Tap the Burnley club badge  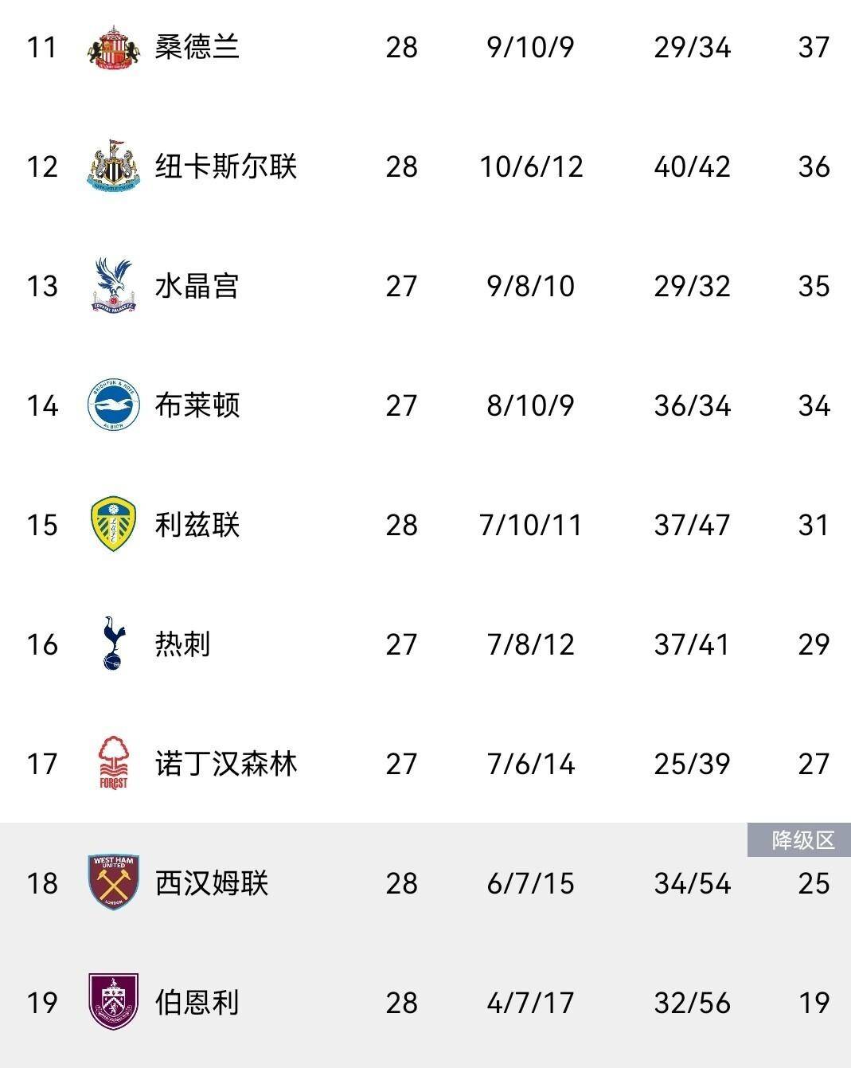[x=113, y=1001]
